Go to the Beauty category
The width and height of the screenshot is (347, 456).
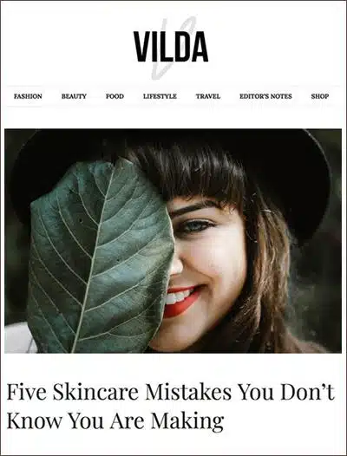(x=74, y=96)
